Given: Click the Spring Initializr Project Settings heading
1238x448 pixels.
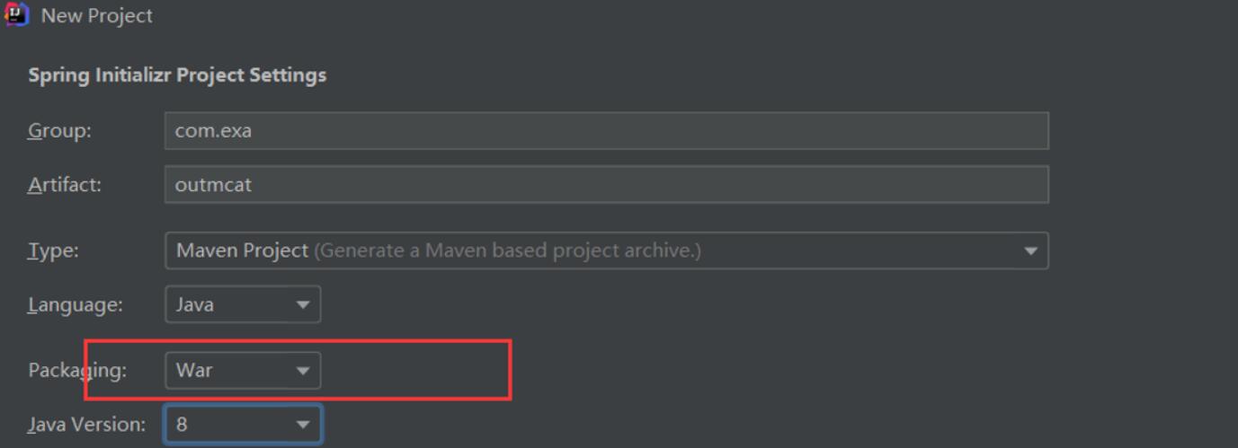Looking at the screenshot, I should click(x=177, y=75).
